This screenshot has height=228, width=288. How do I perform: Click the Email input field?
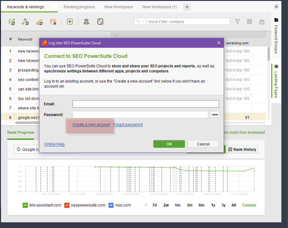(x=146, y=104)
